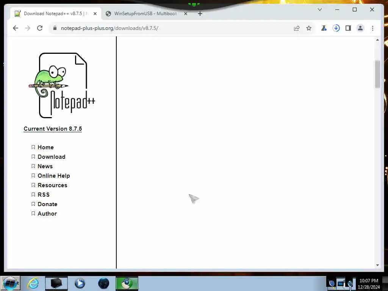This screenshot has width=388, height=291.
Task: Open the RSS feed link
Action: [44, 195]
